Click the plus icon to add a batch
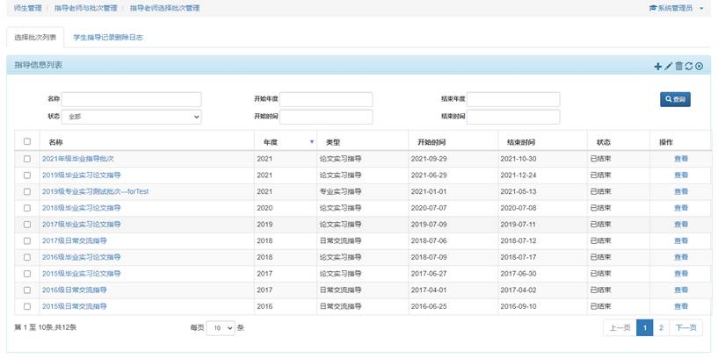The image size is (718, 358). coord(657,66)
